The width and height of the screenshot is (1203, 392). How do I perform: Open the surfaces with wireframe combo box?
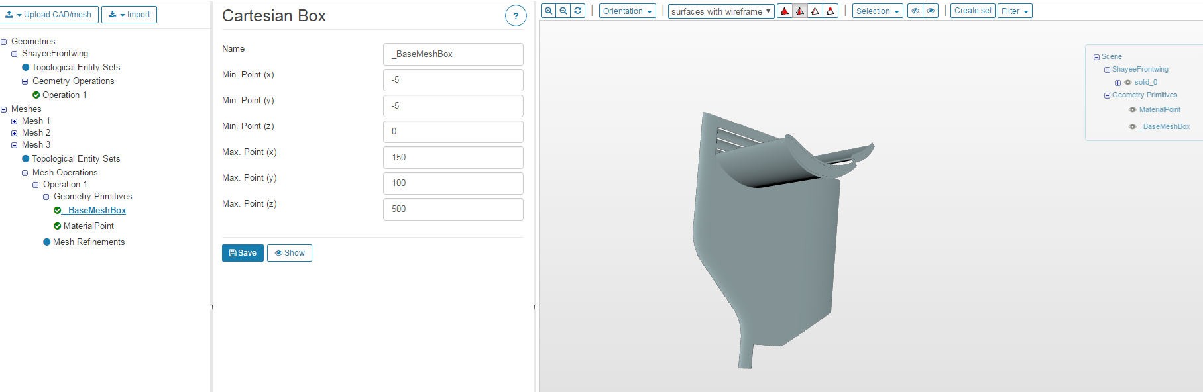click(x=721, y=11)
